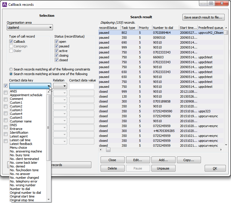
Task: Select 'Latest call time' in the list
Action: pos(20,140)
